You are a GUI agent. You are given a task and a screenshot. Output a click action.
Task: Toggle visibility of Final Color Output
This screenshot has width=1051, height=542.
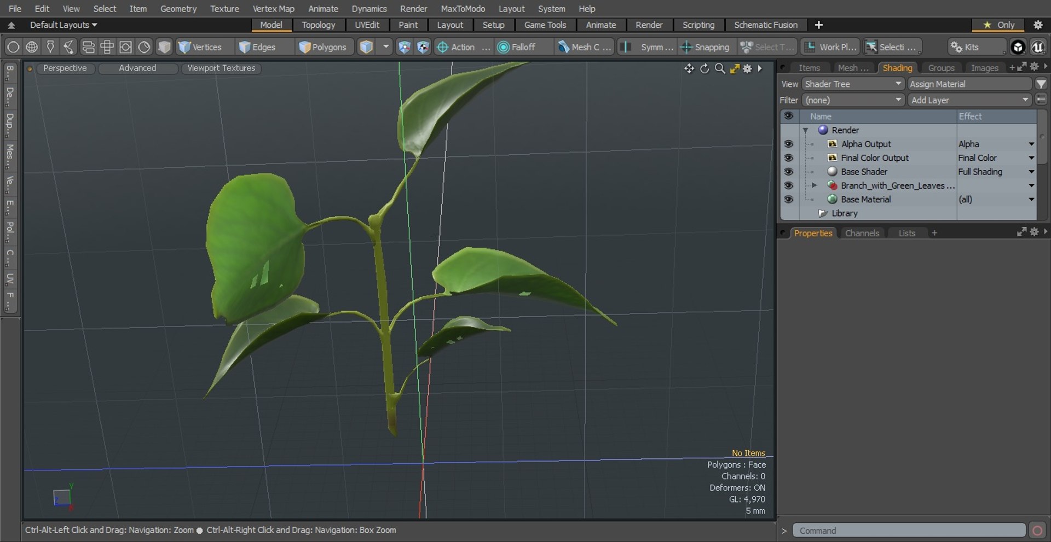coord(788,158)
